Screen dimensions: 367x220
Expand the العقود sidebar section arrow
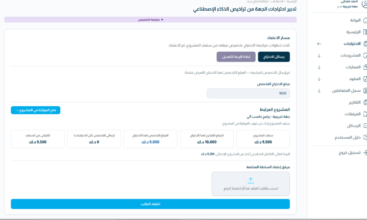[x=319, y=79]
